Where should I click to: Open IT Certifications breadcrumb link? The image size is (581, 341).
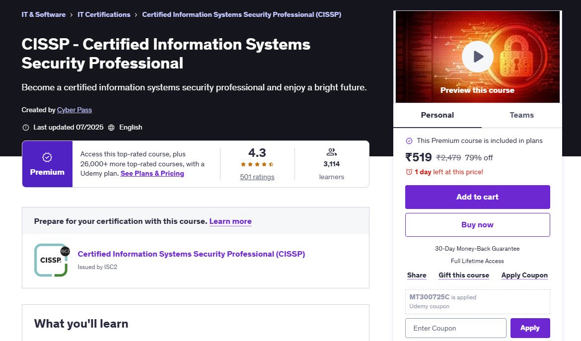104,14
